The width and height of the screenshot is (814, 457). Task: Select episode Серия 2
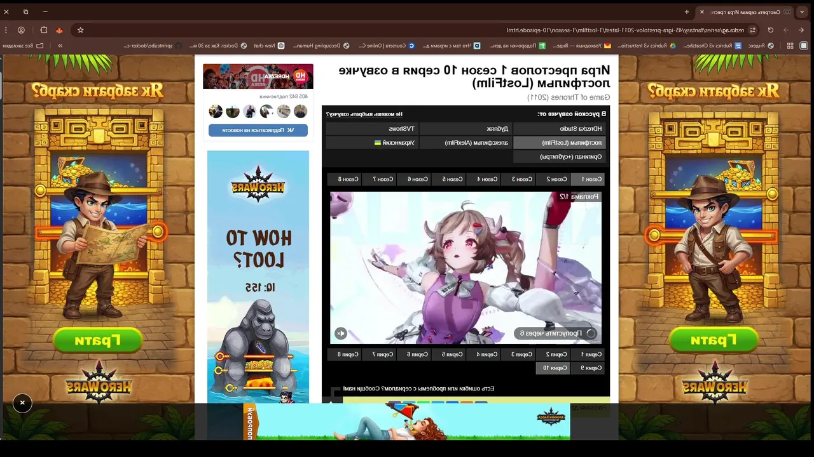[x=553, y=354]
